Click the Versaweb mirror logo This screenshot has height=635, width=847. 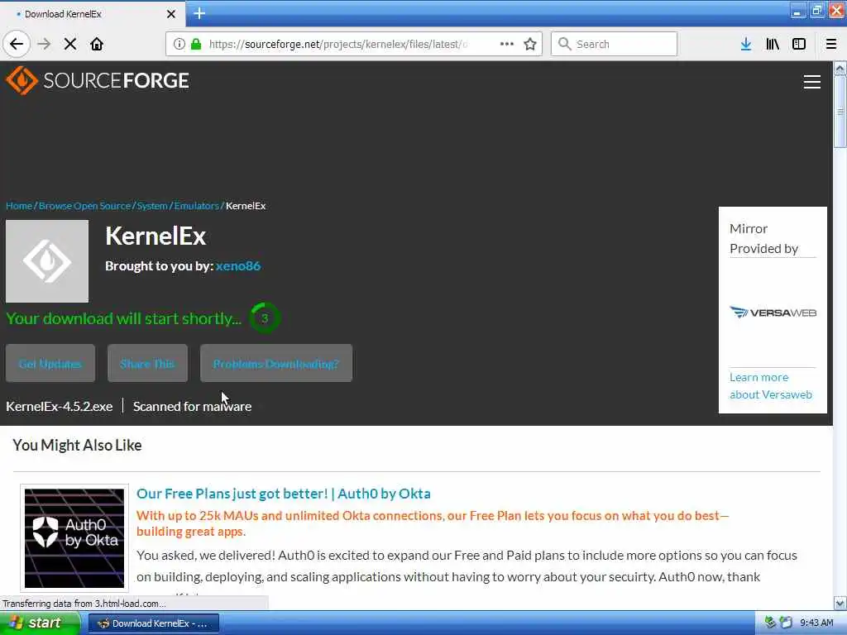(x=773, y=313)
